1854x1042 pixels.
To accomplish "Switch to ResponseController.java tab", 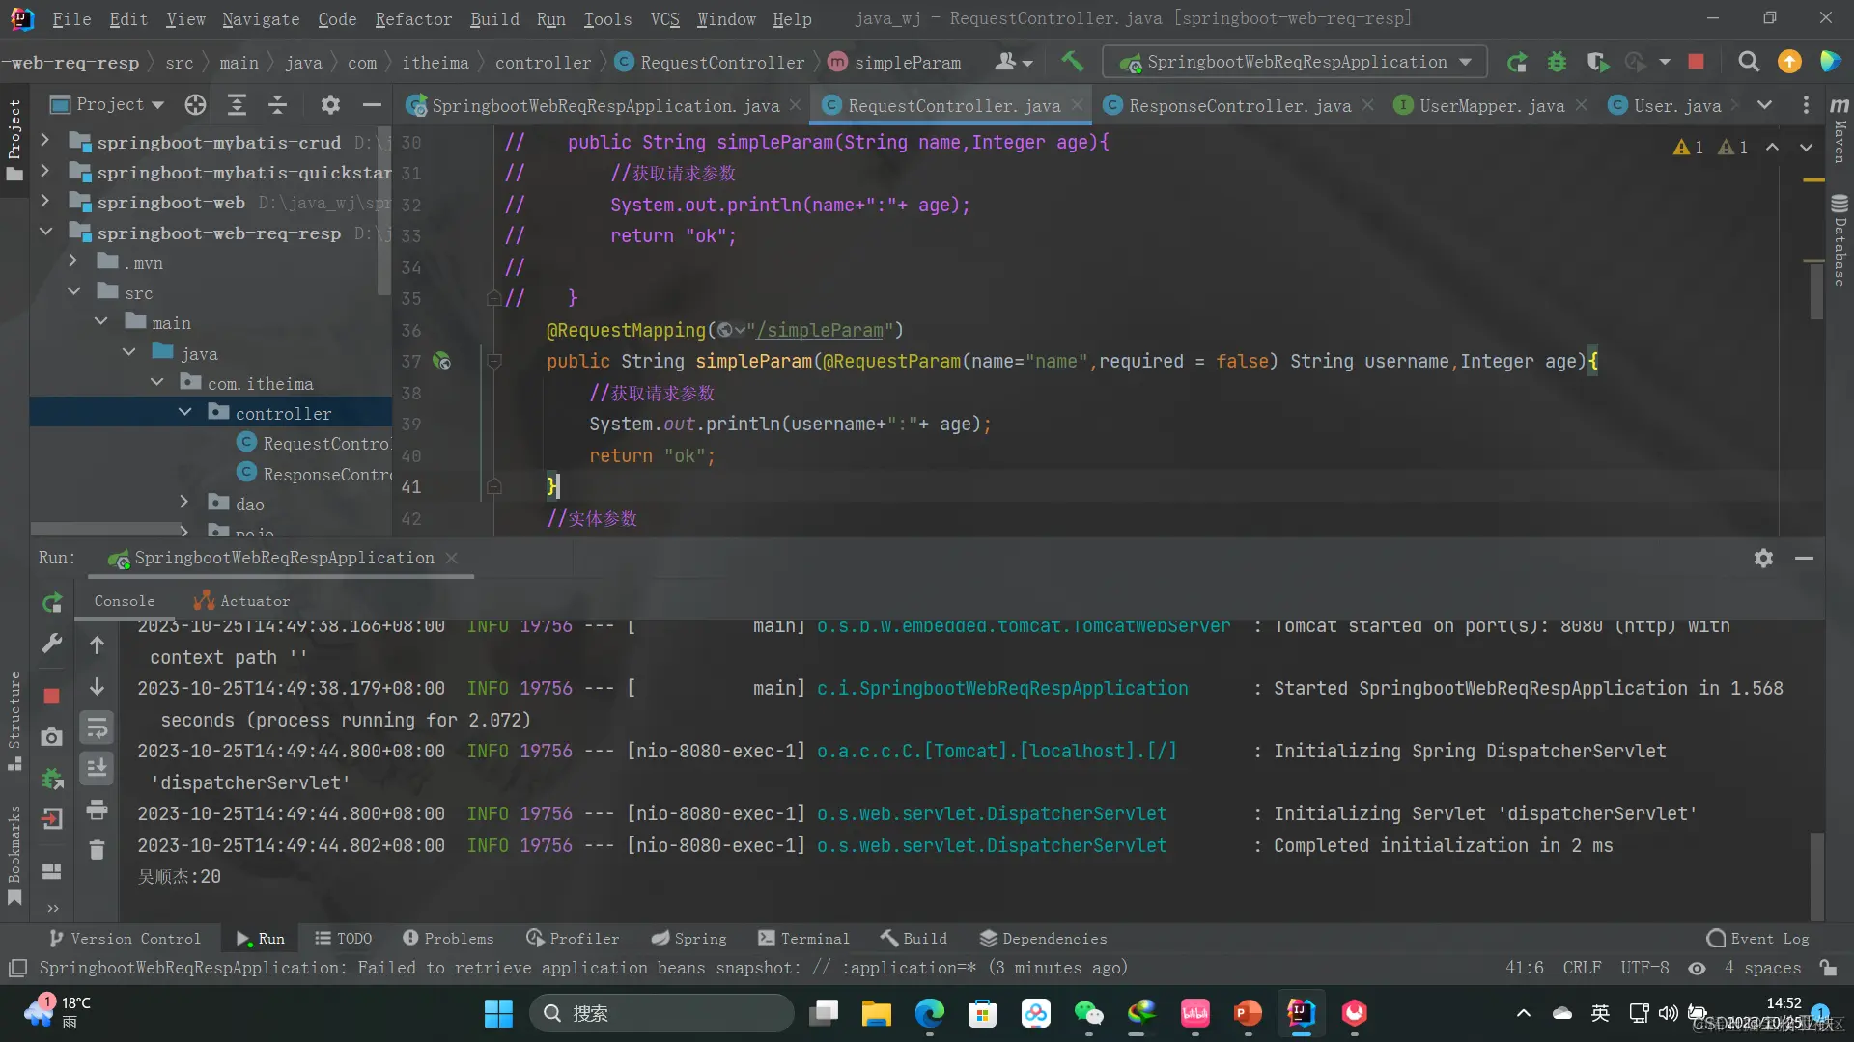I will click(1239, 105).
